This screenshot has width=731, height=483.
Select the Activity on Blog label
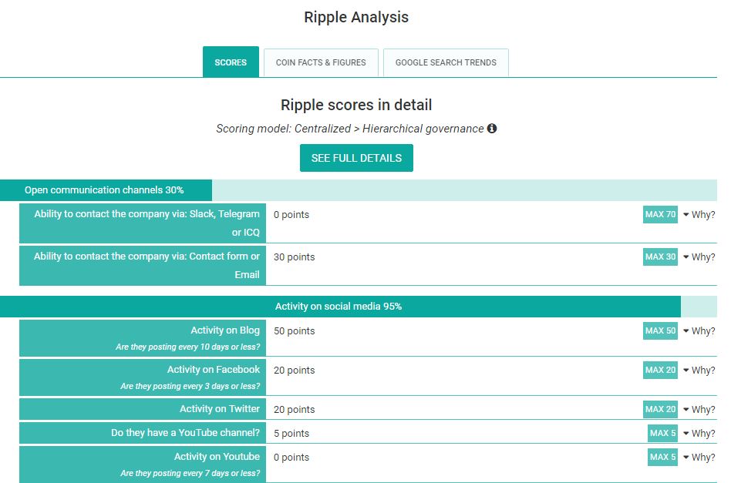pos(143,338)
